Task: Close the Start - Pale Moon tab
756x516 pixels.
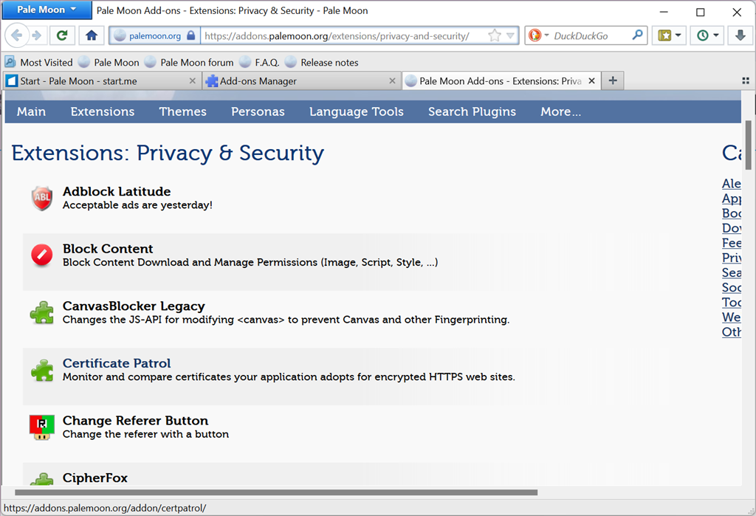Action: pos(193,81)
